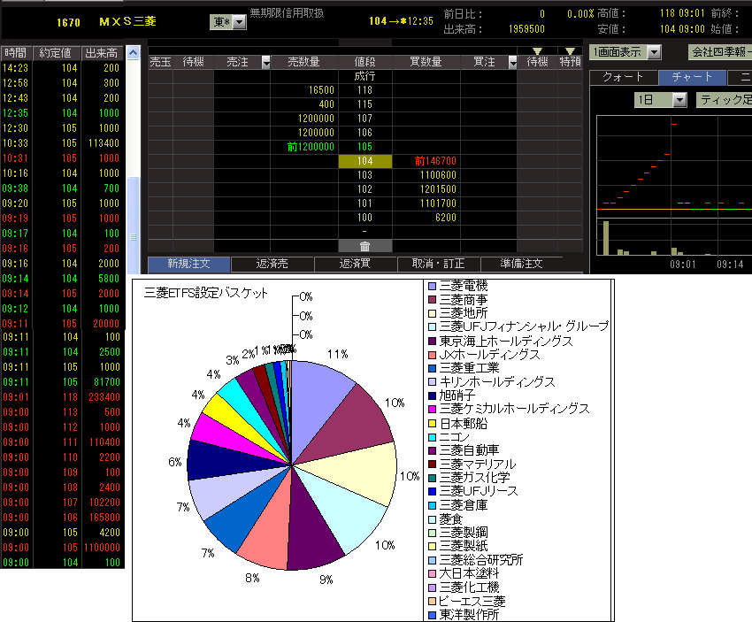The image size is (752, 622).
Task: Click the 三菱電機 color swatch in the legend
Action: point(432,286)
